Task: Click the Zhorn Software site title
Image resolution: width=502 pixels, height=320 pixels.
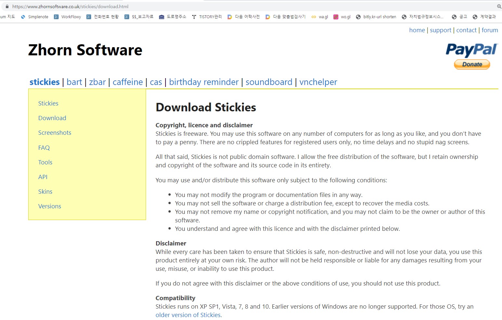Action: pyautogui.click(x=85, y=50)
